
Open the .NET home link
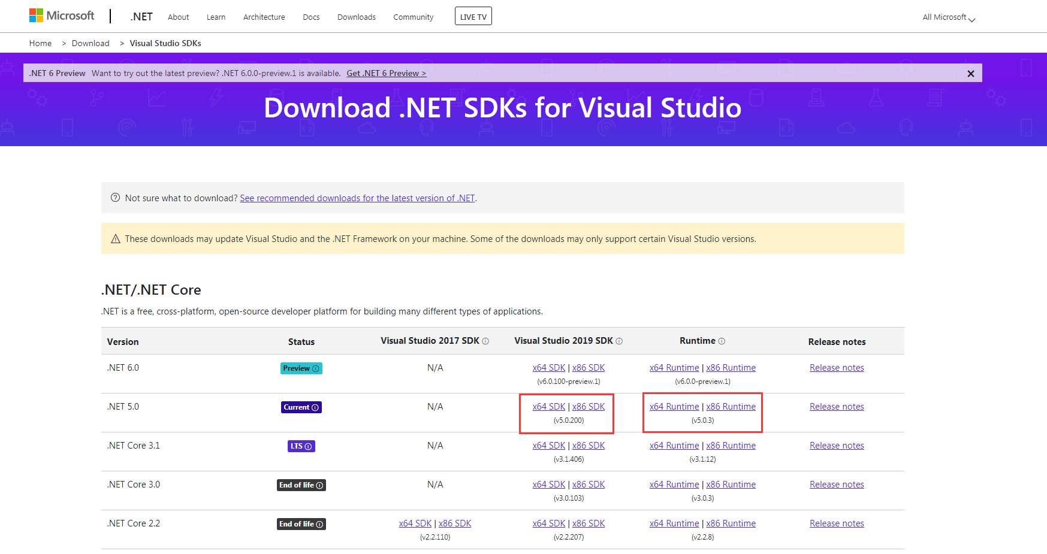[141, 17]
